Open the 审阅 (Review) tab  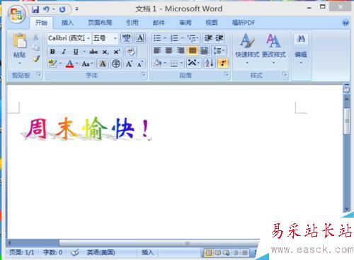point(185,23)
